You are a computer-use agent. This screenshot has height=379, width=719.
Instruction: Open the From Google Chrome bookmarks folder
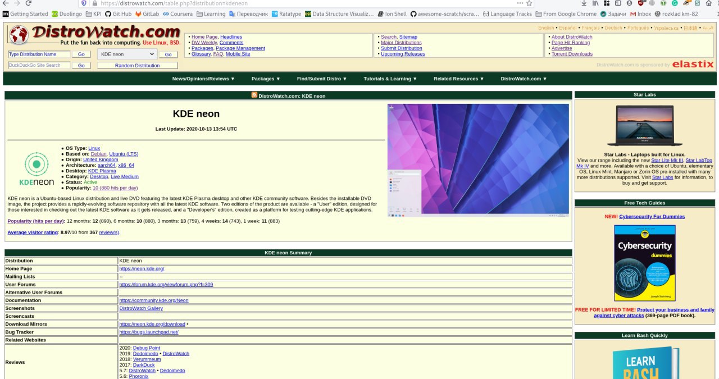coord(566,14)
